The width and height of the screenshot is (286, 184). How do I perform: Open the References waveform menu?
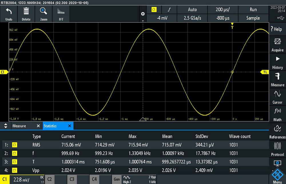click(x=277, y=132)
